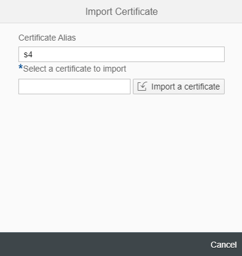This screenshot has width=242, height=256.
Task: Click the Import a certificate button
Action: [x=179, y=87]
